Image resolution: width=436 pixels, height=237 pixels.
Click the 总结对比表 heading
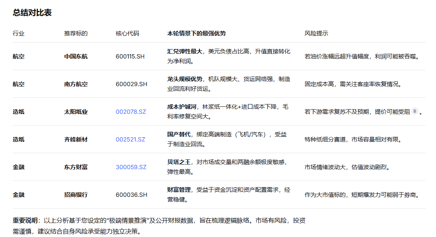[x=32, y=13]
